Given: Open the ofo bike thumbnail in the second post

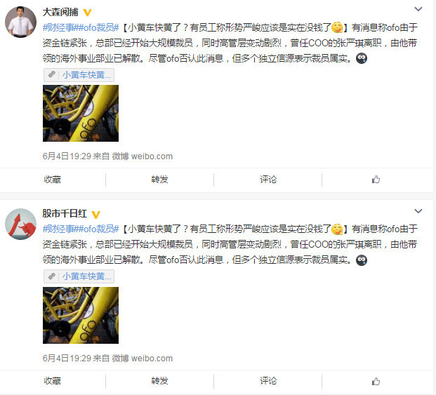Looking at the screenshot, I should (x=81, y=315).
